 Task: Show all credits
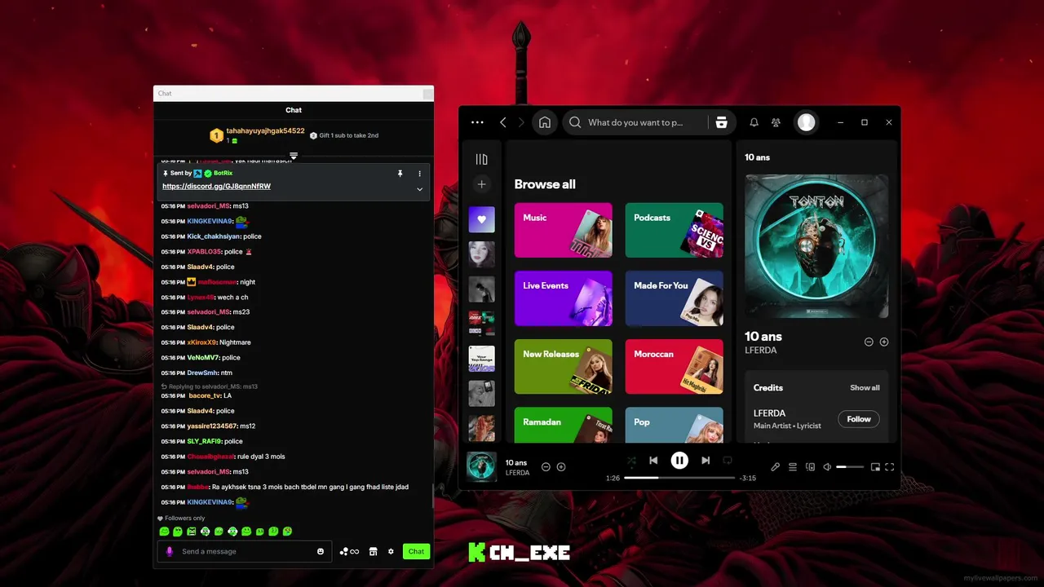point(865,388)
